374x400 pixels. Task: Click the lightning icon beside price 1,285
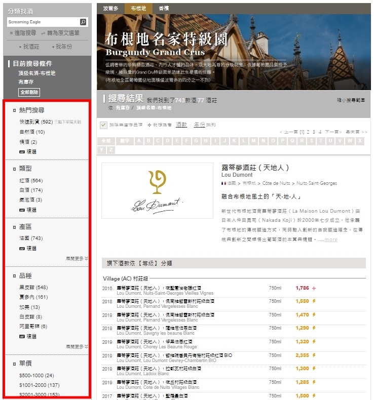[314, 382]
